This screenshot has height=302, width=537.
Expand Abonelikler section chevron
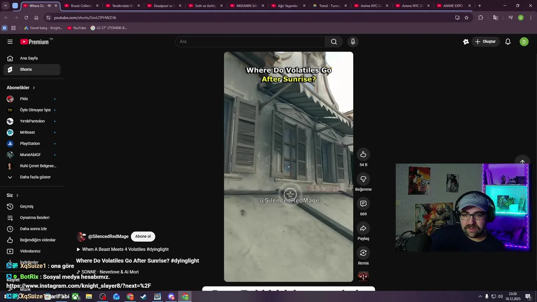pos(34,88)
